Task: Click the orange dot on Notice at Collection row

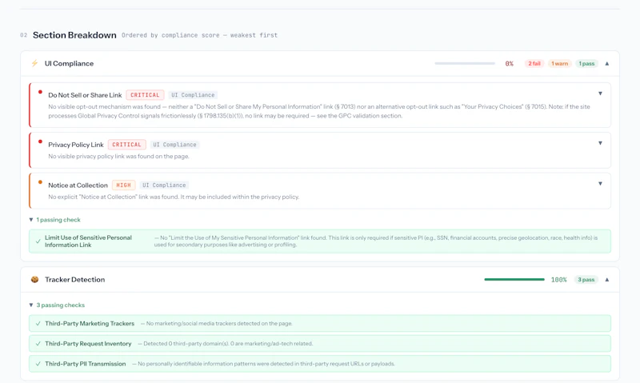Action: pos(40,182)
